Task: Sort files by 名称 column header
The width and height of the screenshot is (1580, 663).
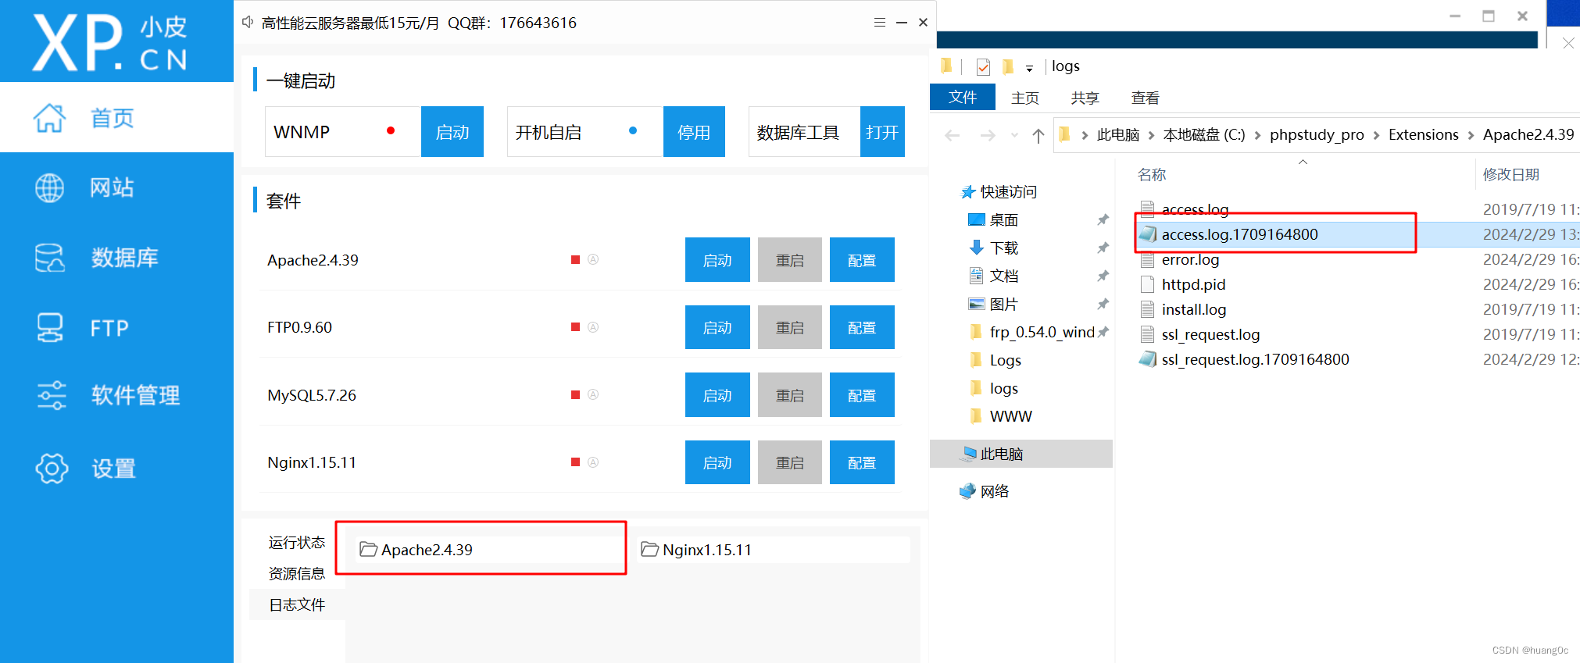Action: (x=1151, y=174)
